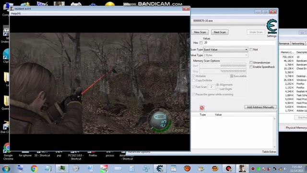Toggle the CopyOnWrite checkbox

click(194, 80)
